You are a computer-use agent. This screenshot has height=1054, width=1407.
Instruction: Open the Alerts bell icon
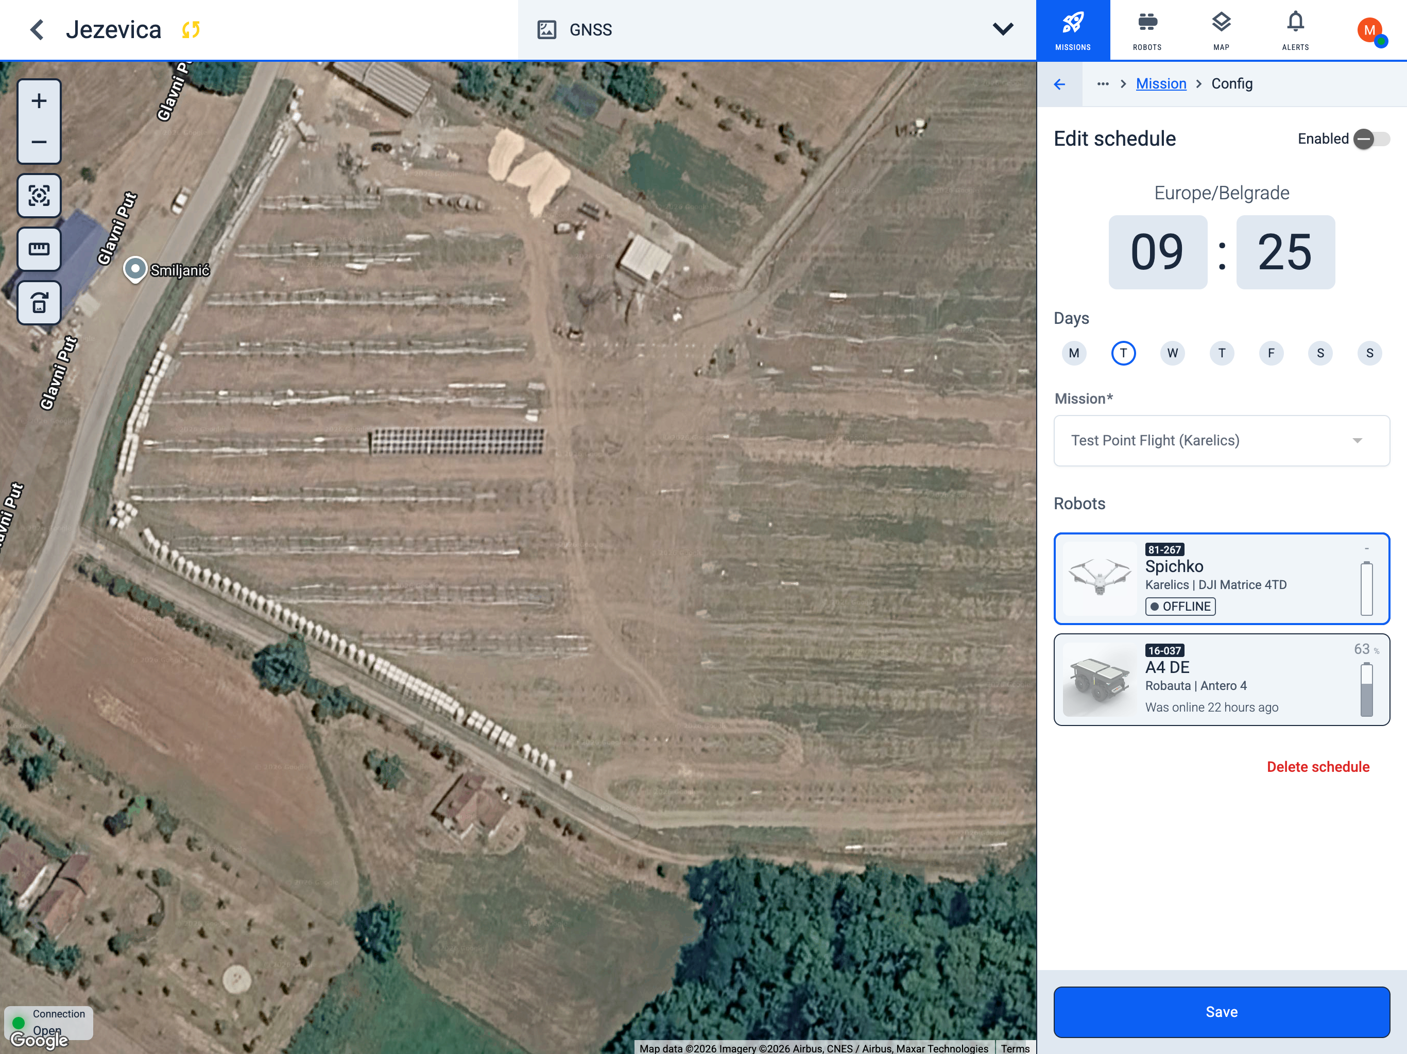point(1295,30)
